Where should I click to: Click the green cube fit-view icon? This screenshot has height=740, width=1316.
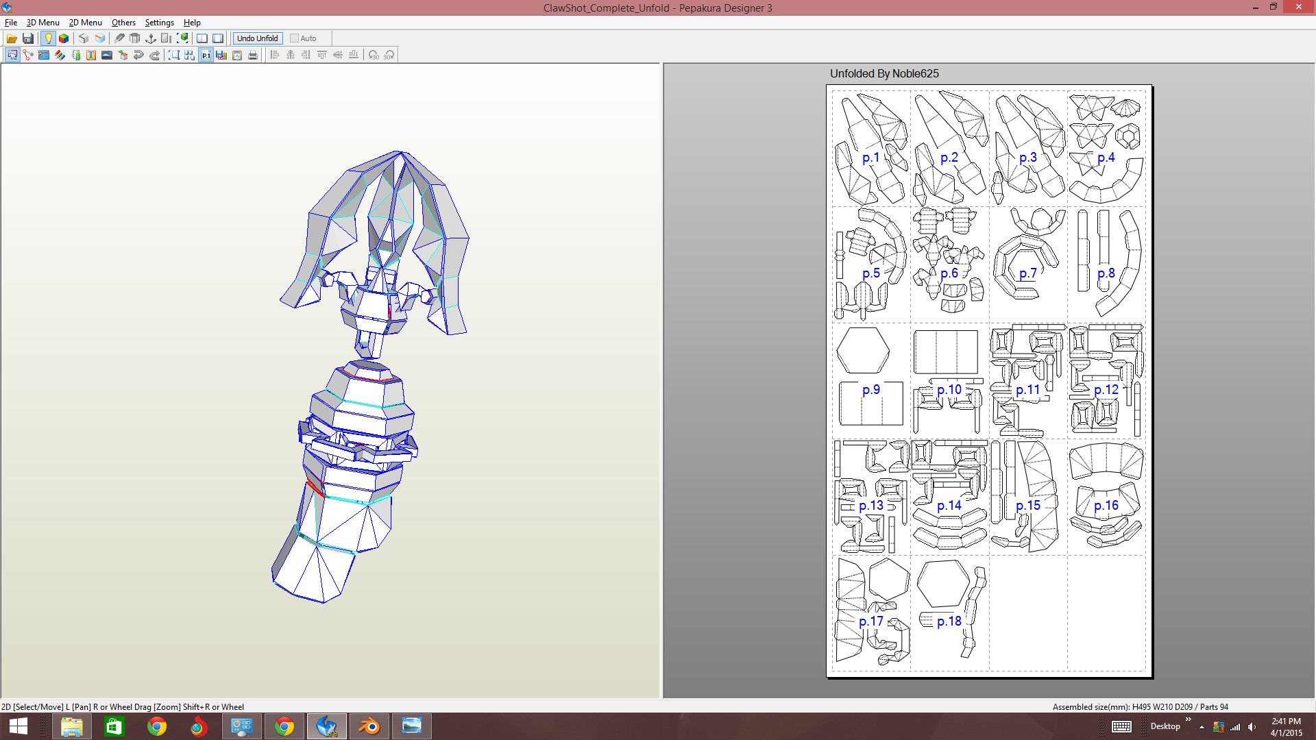(x=183, y=38)
